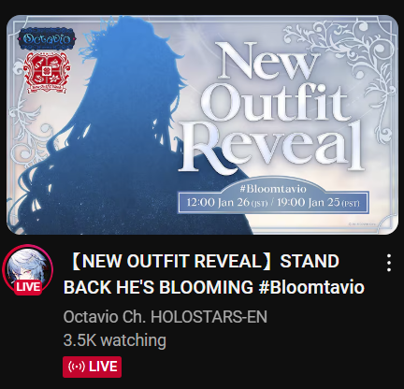Click the 12:00 Jan 26 JST schedule banner
The image size is (404, 389).
(x=273, y=203)
